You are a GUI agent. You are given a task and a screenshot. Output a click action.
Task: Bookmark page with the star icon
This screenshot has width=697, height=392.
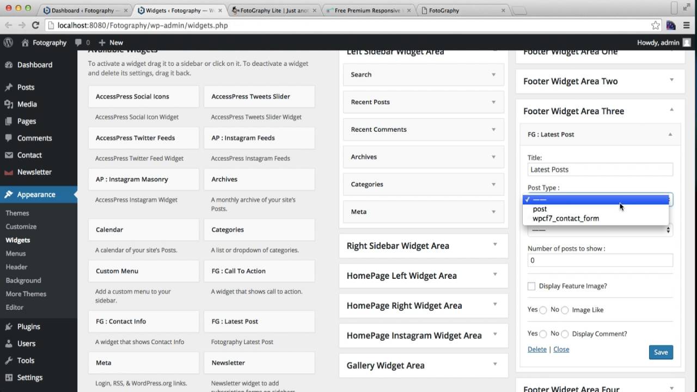pos(656,25)
